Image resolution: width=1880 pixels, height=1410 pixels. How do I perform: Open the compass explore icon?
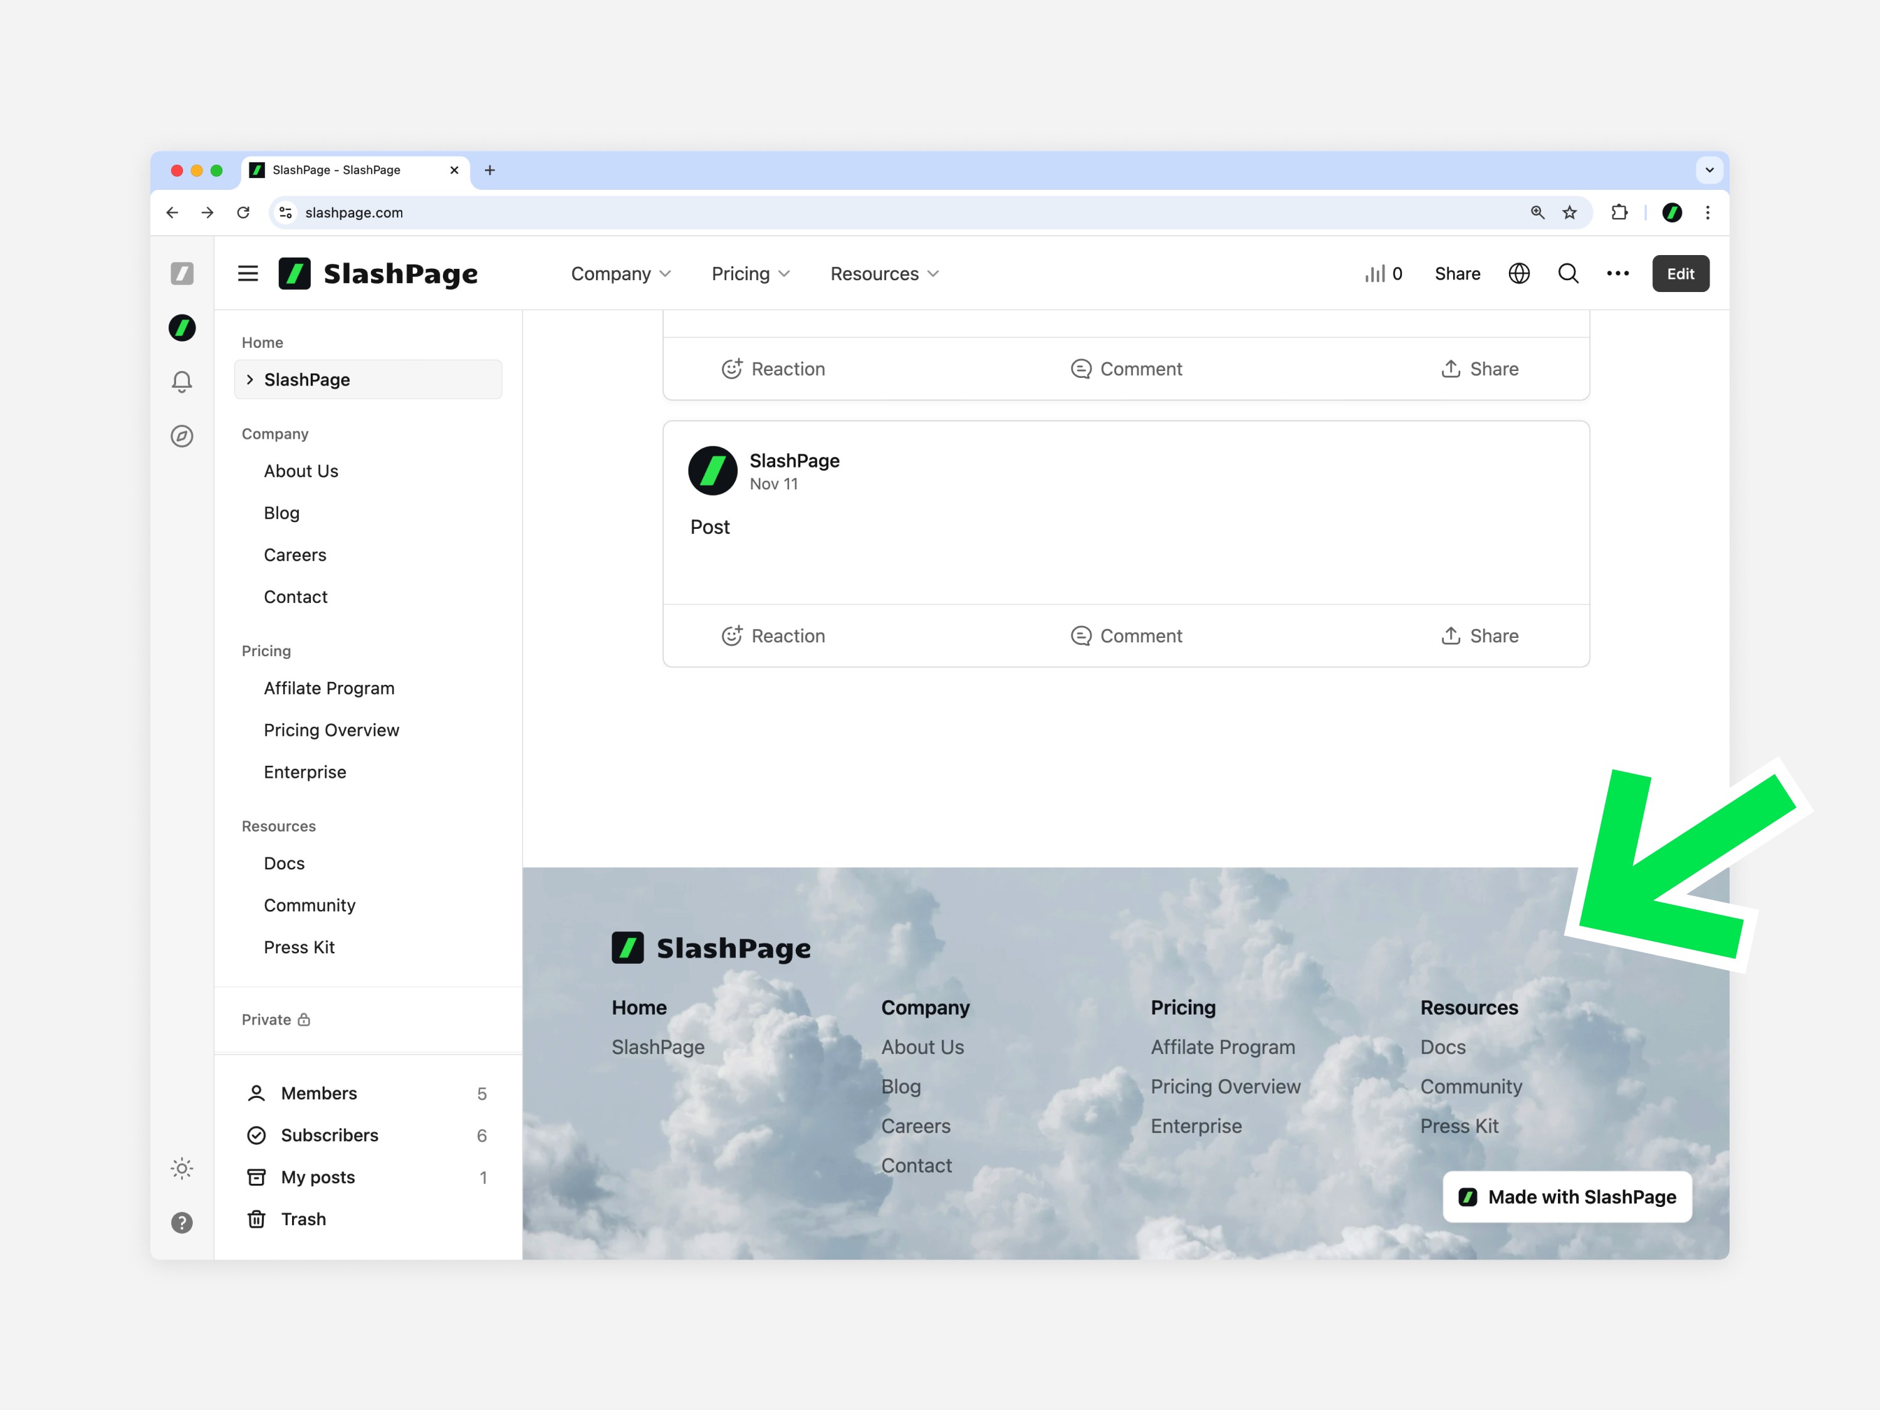[x=182, y=436]
